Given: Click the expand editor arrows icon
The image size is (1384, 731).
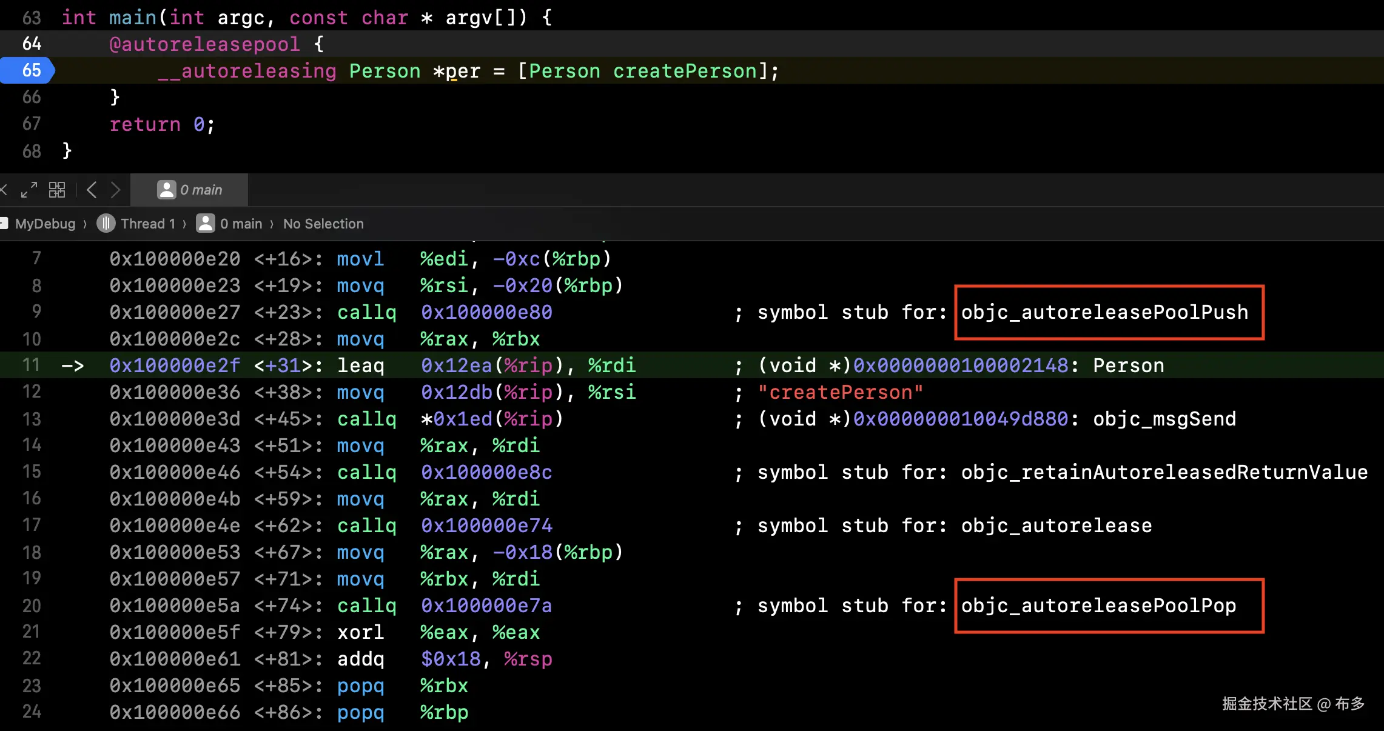Looking at the screenshot, I should [29, 190].
